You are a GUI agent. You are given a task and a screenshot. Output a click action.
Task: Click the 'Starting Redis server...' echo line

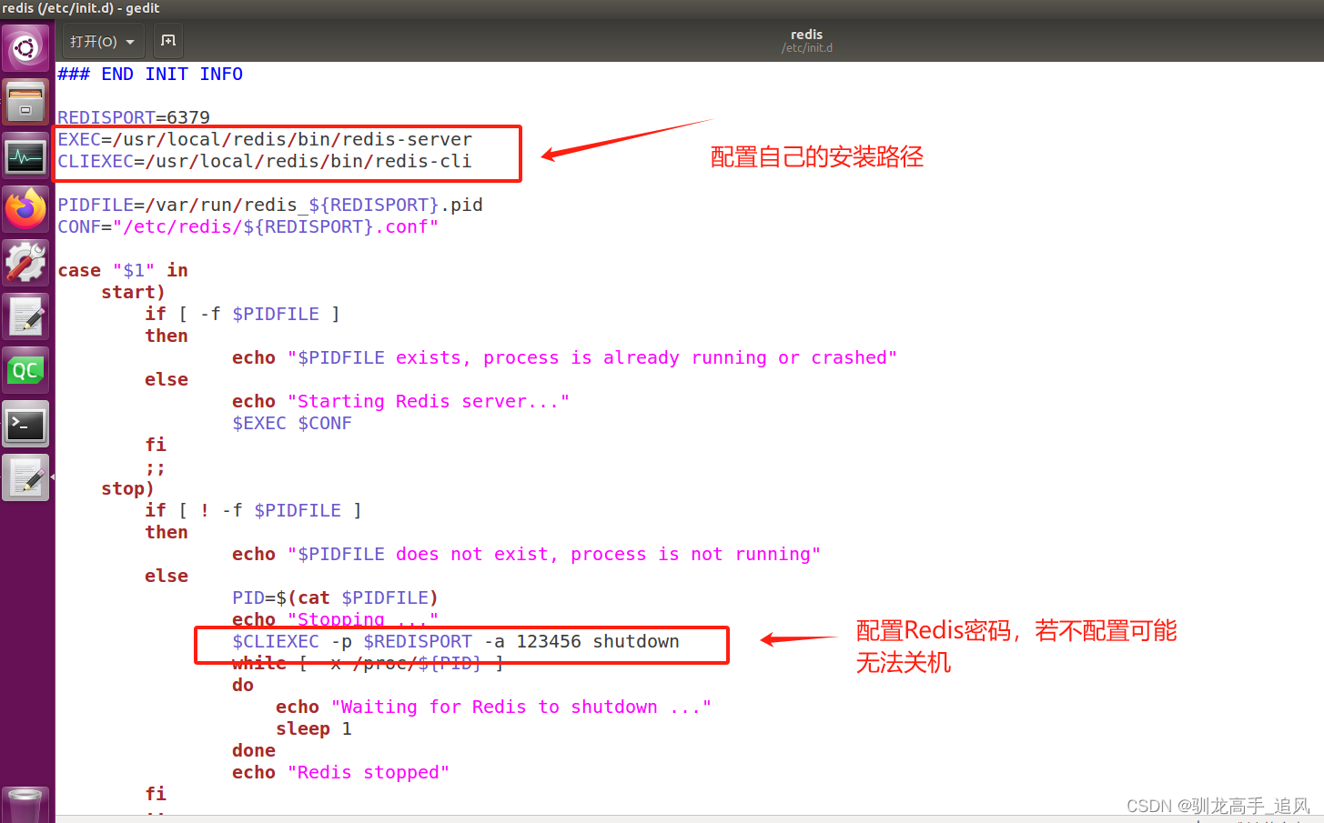click(x=400, y=401)
